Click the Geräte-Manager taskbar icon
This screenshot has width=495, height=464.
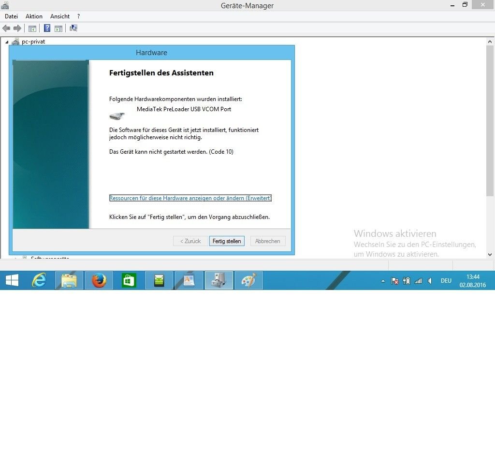click(219, 280)
